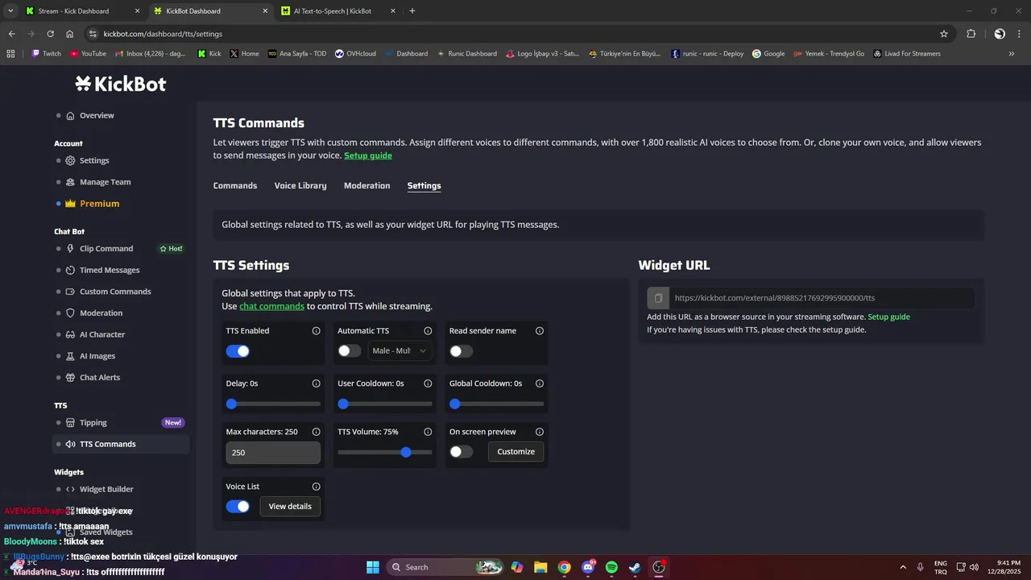1031x580 pixels.
Task: Open the chat commands link
Action: coord(271,306)
